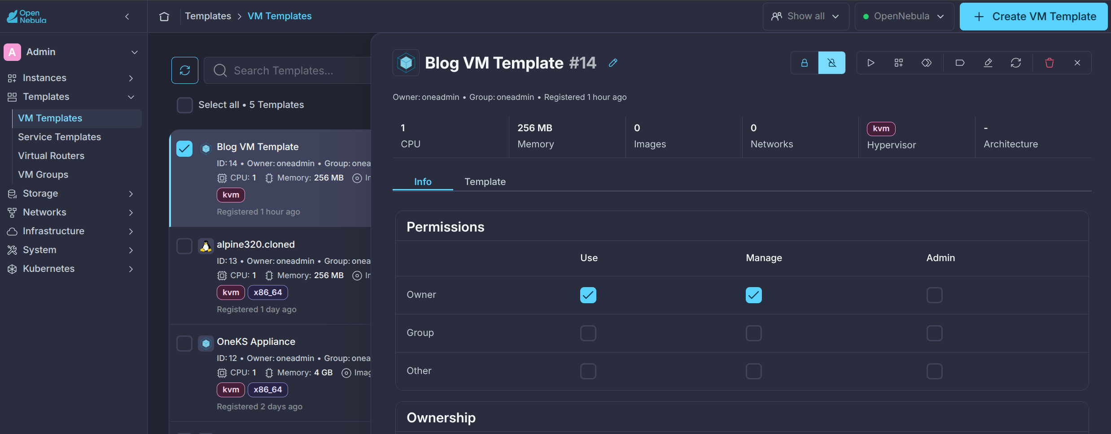The height and width of the screenshot is (434, 1111).
Task: Switch to the Info tab
Action: point(423,182)
